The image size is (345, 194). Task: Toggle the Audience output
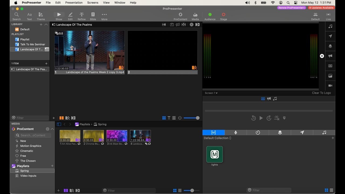[x=210, y=16]
